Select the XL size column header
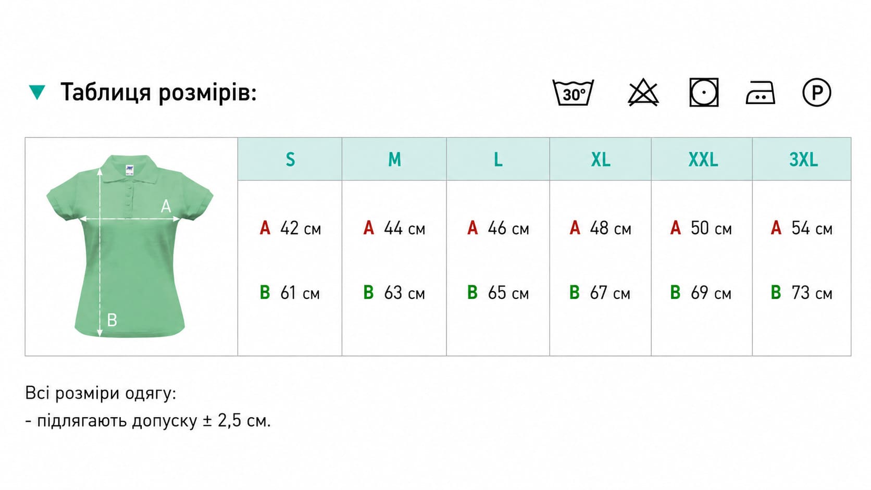871x490 pixels. [x=601, y=159]
